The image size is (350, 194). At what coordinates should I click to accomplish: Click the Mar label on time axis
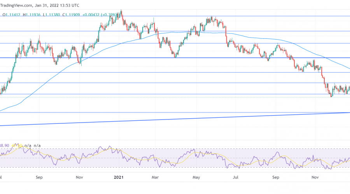click(155, 177)
